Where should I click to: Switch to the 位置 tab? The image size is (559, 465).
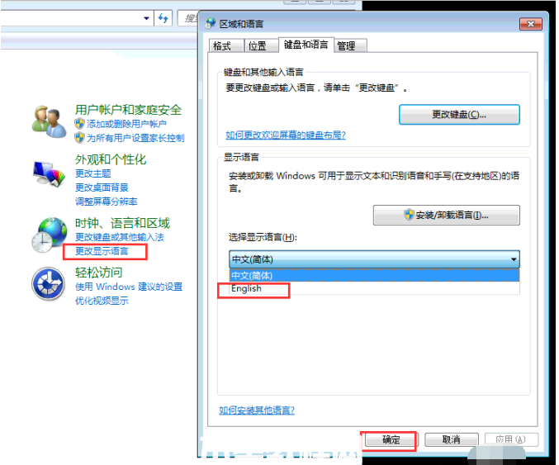(x=261, y=45)
